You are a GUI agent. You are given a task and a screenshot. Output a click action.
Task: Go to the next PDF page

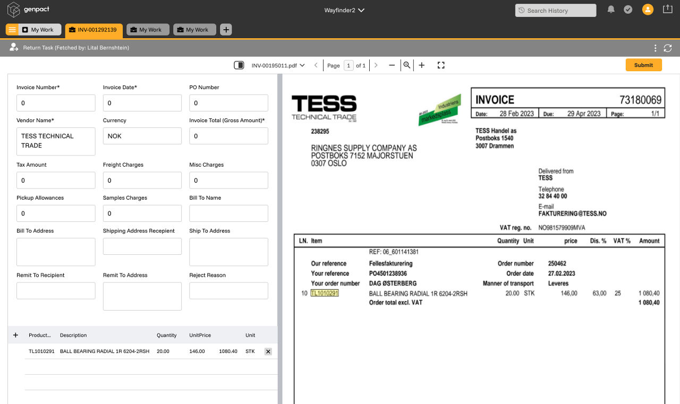376,65
